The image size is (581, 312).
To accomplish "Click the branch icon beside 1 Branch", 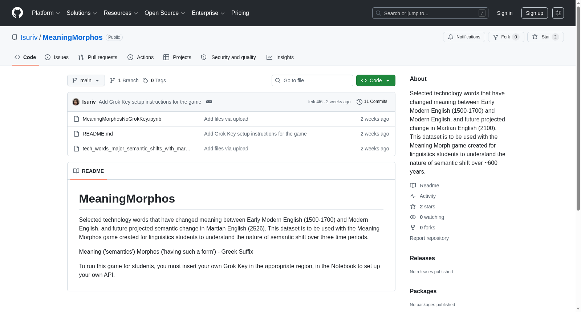I will point(113,80).
